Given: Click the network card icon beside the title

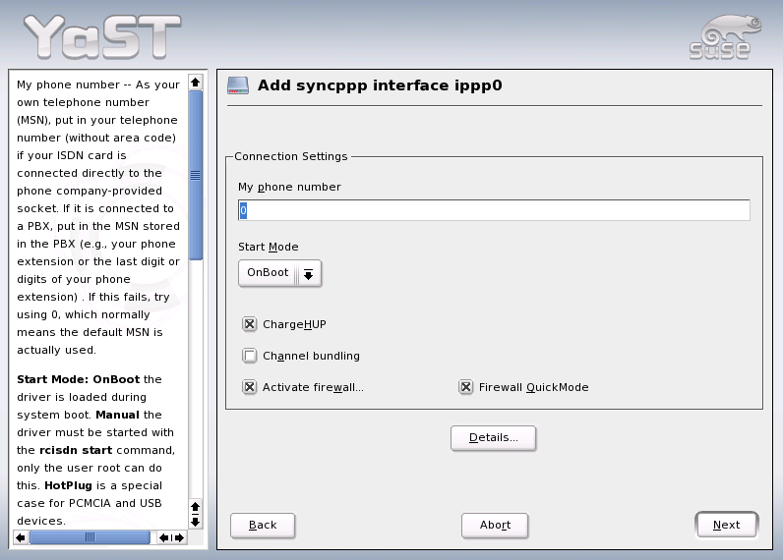Looking at the screenshot, I should [x=238, y=85].
